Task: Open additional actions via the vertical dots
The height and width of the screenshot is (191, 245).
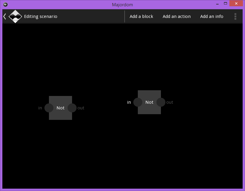Action: 235,16
